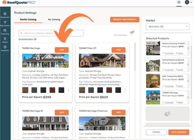Switch to the My Catalog tab
The width and height of the screenshot is (194, 140).
pos(54,19)
